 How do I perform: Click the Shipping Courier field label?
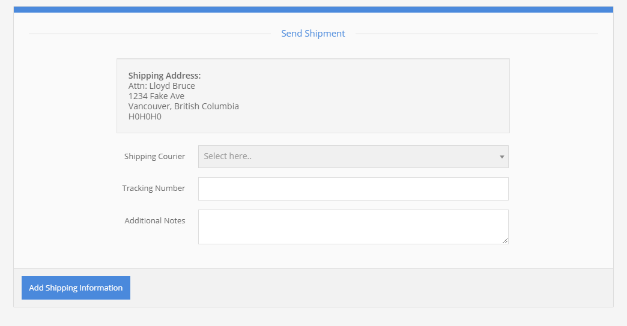(x=154, y=157)
